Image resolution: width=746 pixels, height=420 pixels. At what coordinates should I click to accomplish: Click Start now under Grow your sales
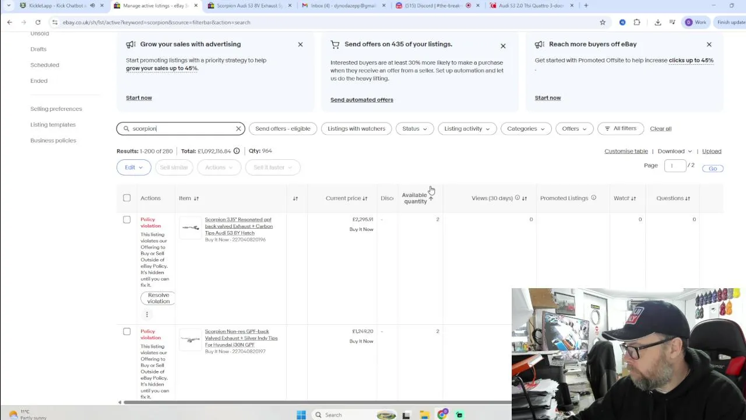[139, 98]
